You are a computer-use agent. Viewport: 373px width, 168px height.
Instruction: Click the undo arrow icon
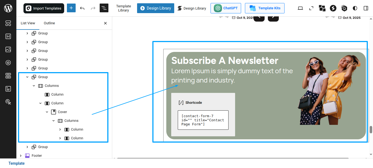tap(82, 8)
